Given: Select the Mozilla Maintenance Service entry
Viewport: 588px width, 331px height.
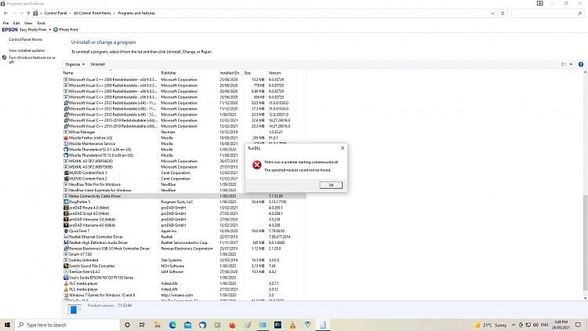Looking at the screenshot, I should point(92,144).
